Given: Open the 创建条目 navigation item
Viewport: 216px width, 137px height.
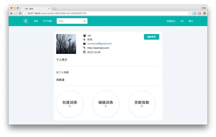Looking at the screenshot, I should (x=171, y=21).
